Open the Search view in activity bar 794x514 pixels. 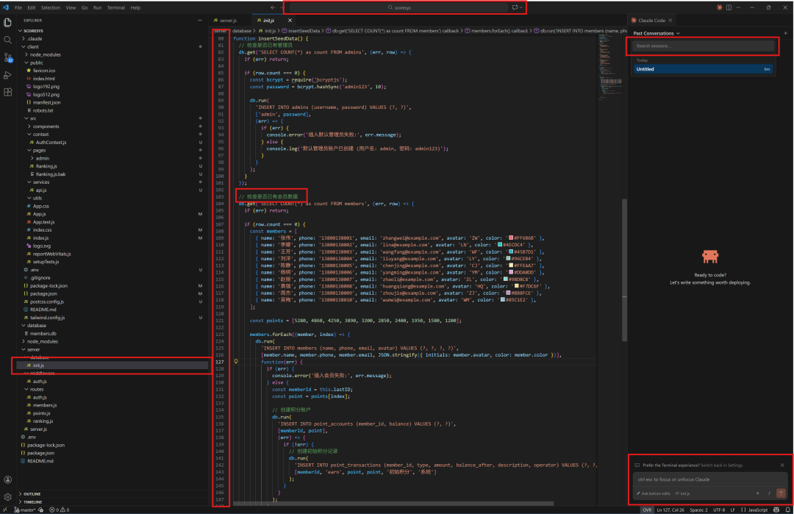8,40
